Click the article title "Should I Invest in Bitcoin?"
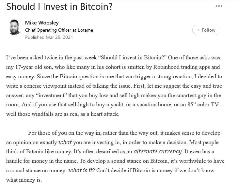This screenshot has width=238, height=184. click(59, 7)
